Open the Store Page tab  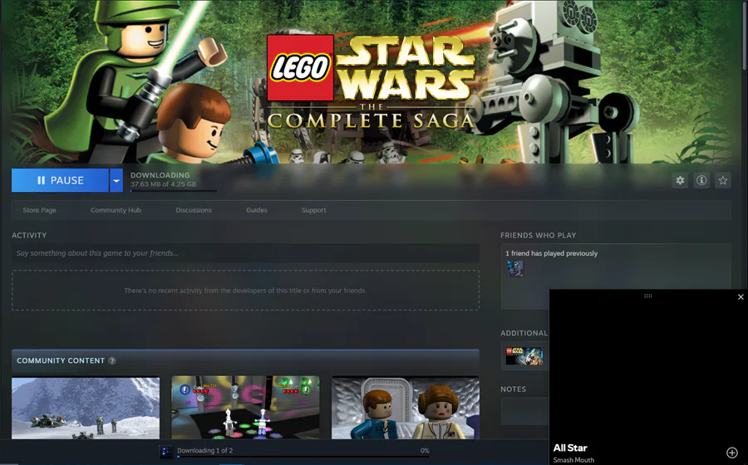point(40,210)
